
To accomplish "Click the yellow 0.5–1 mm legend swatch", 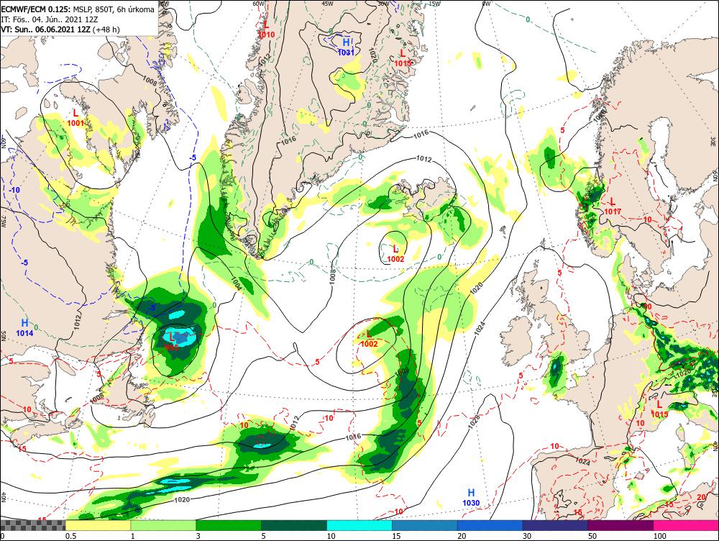I will [98, 526].
